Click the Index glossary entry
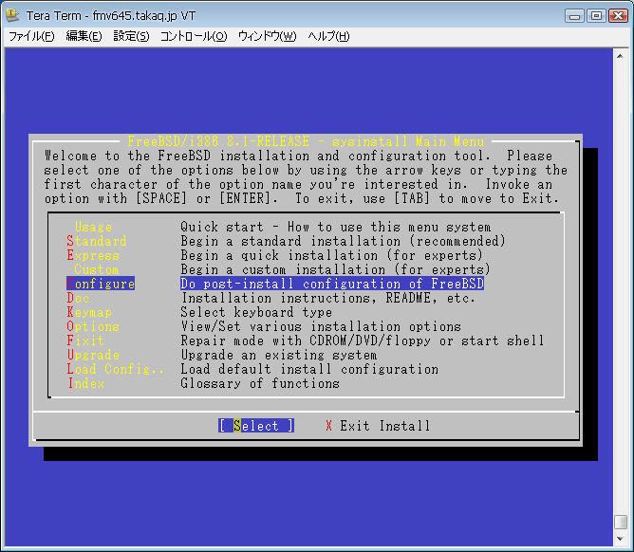Viewport: 634px width, 552px height. coord(85,384)
